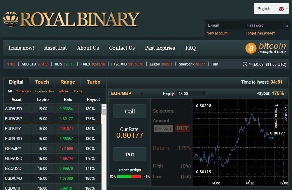Open the English language dropdown

[271, 8]
